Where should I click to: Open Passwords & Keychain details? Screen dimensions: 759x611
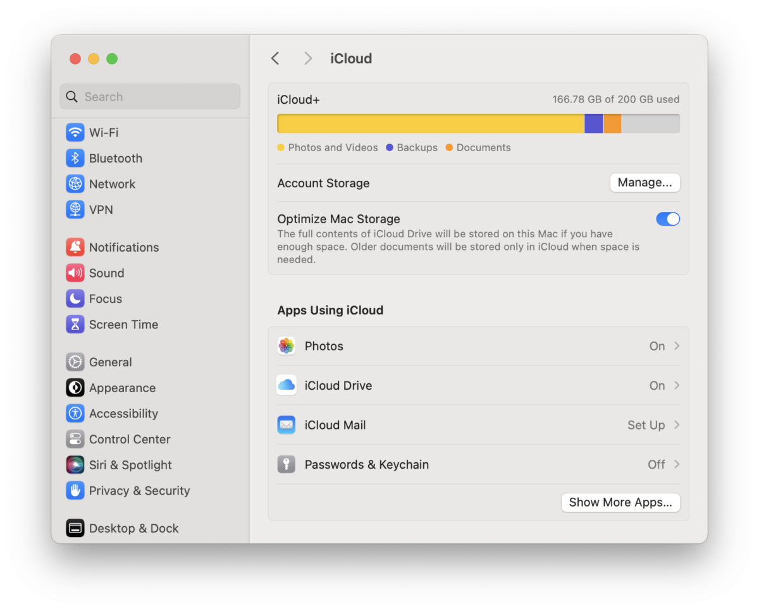(x=677, y=464)
